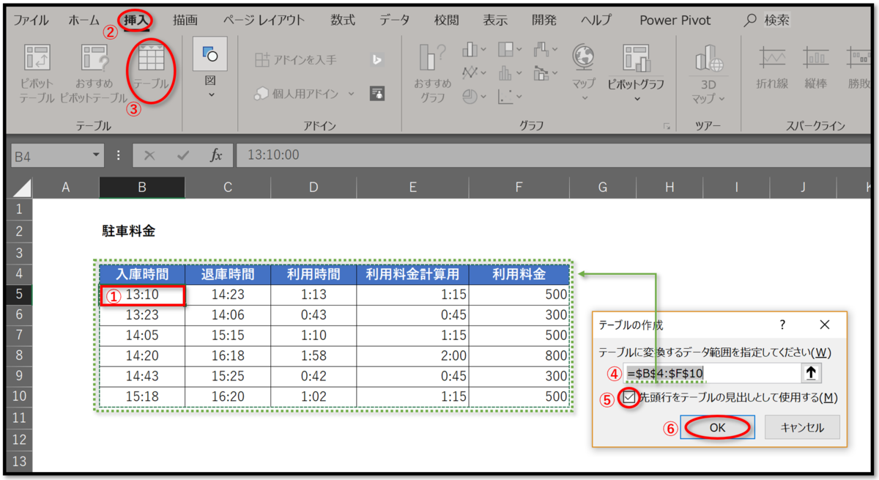Click the 駐車料金 title cell

128,232
